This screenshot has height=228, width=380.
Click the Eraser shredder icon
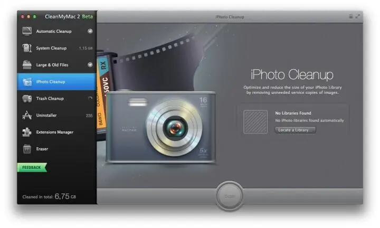point(27,149)
